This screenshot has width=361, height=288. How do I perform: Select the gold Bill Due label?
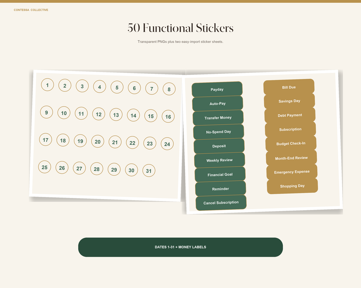pos(289,87)
